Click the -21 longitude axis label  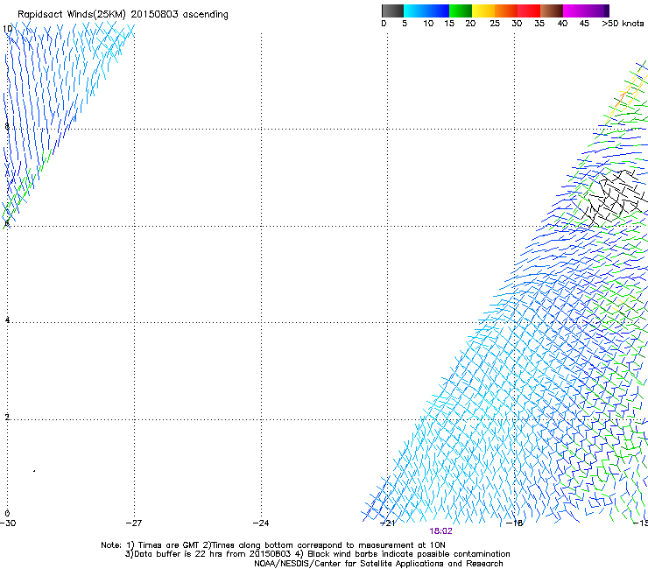[x=387, y=523]
